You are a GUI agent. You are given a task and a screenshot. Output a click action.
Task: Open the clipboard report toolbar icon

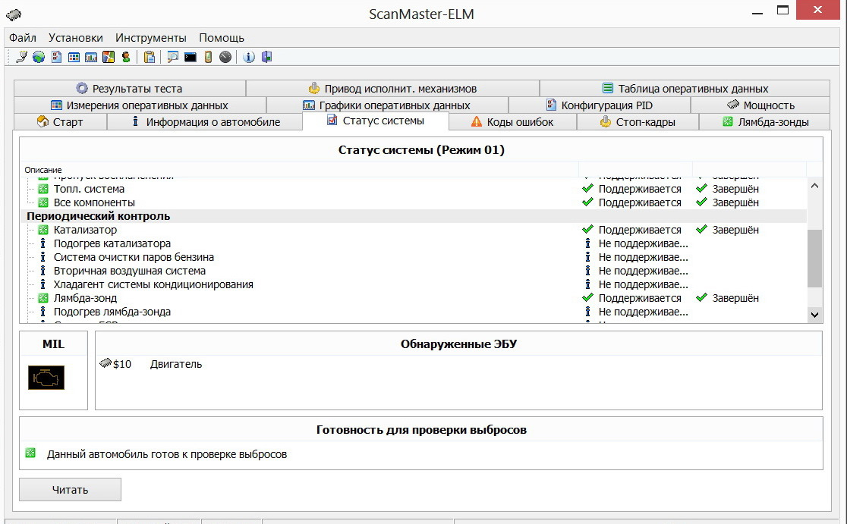[x=150, y=57]
